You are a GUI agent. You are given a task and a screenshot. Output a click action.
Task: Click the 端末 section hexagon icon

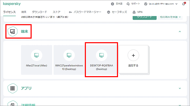click(x=13, y=31)
